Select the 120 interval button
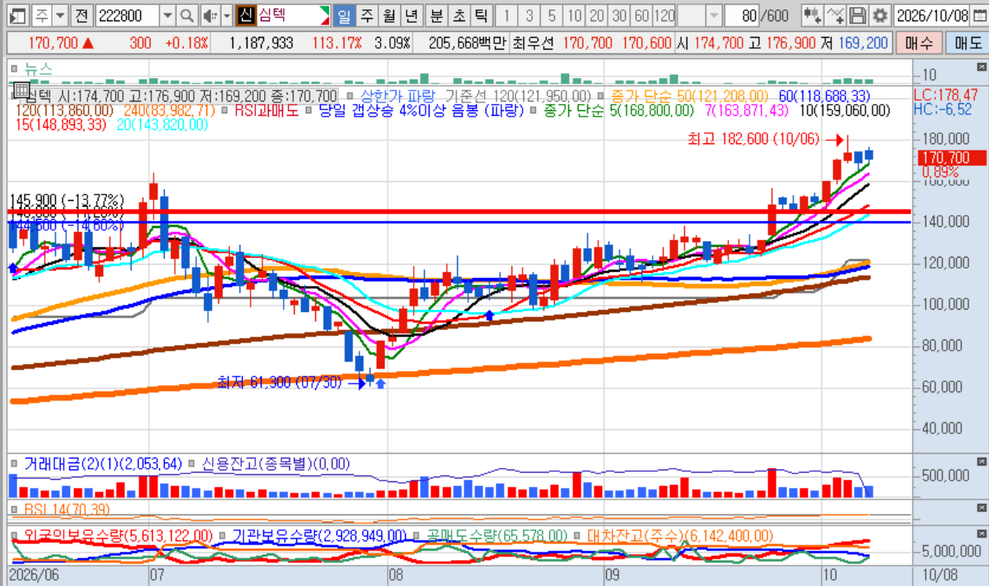Image resolution: width=989 pixels, height=586 pixels. tap(665, 15)
